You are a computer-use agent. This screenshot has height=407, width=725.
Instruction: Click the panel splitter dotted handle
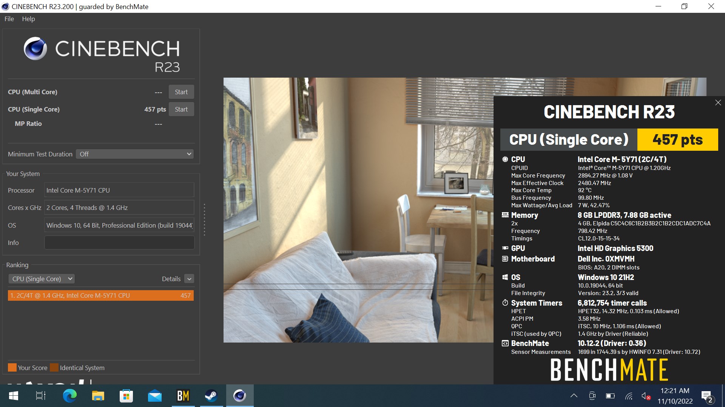click(x=204, y=220)
